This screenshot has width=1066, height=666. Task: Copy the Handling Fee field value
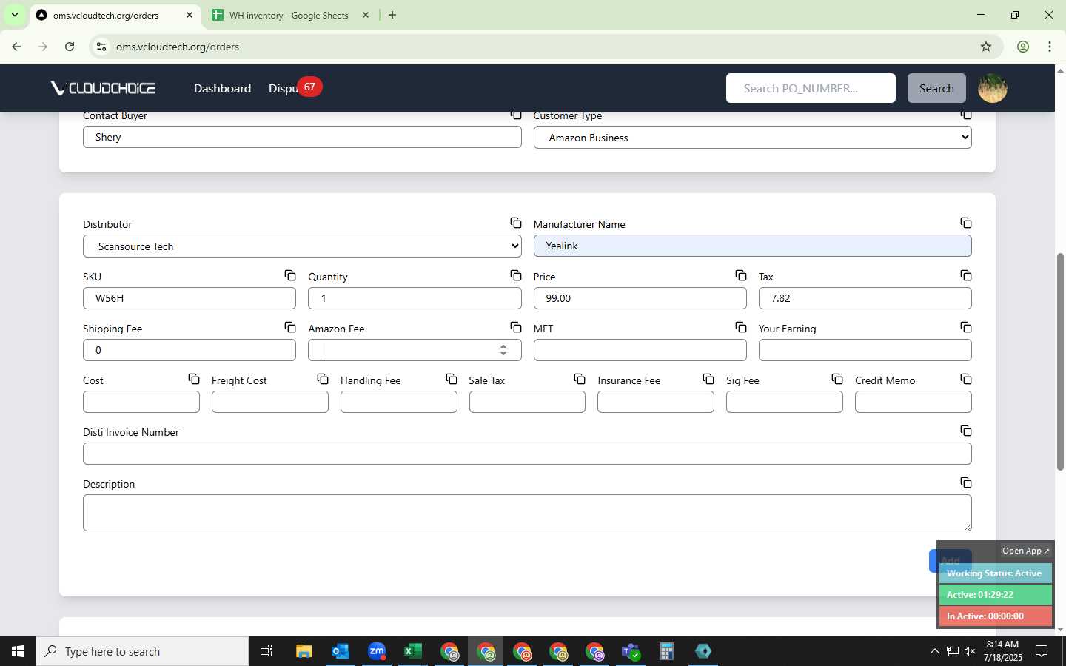click(x=452, y=379)
